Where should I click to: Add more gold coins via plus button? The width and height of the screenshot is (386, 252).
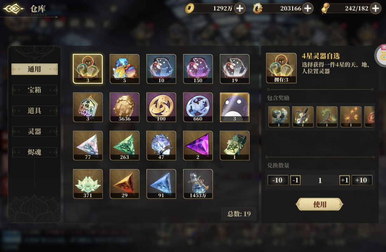click(x=240, y=8)
